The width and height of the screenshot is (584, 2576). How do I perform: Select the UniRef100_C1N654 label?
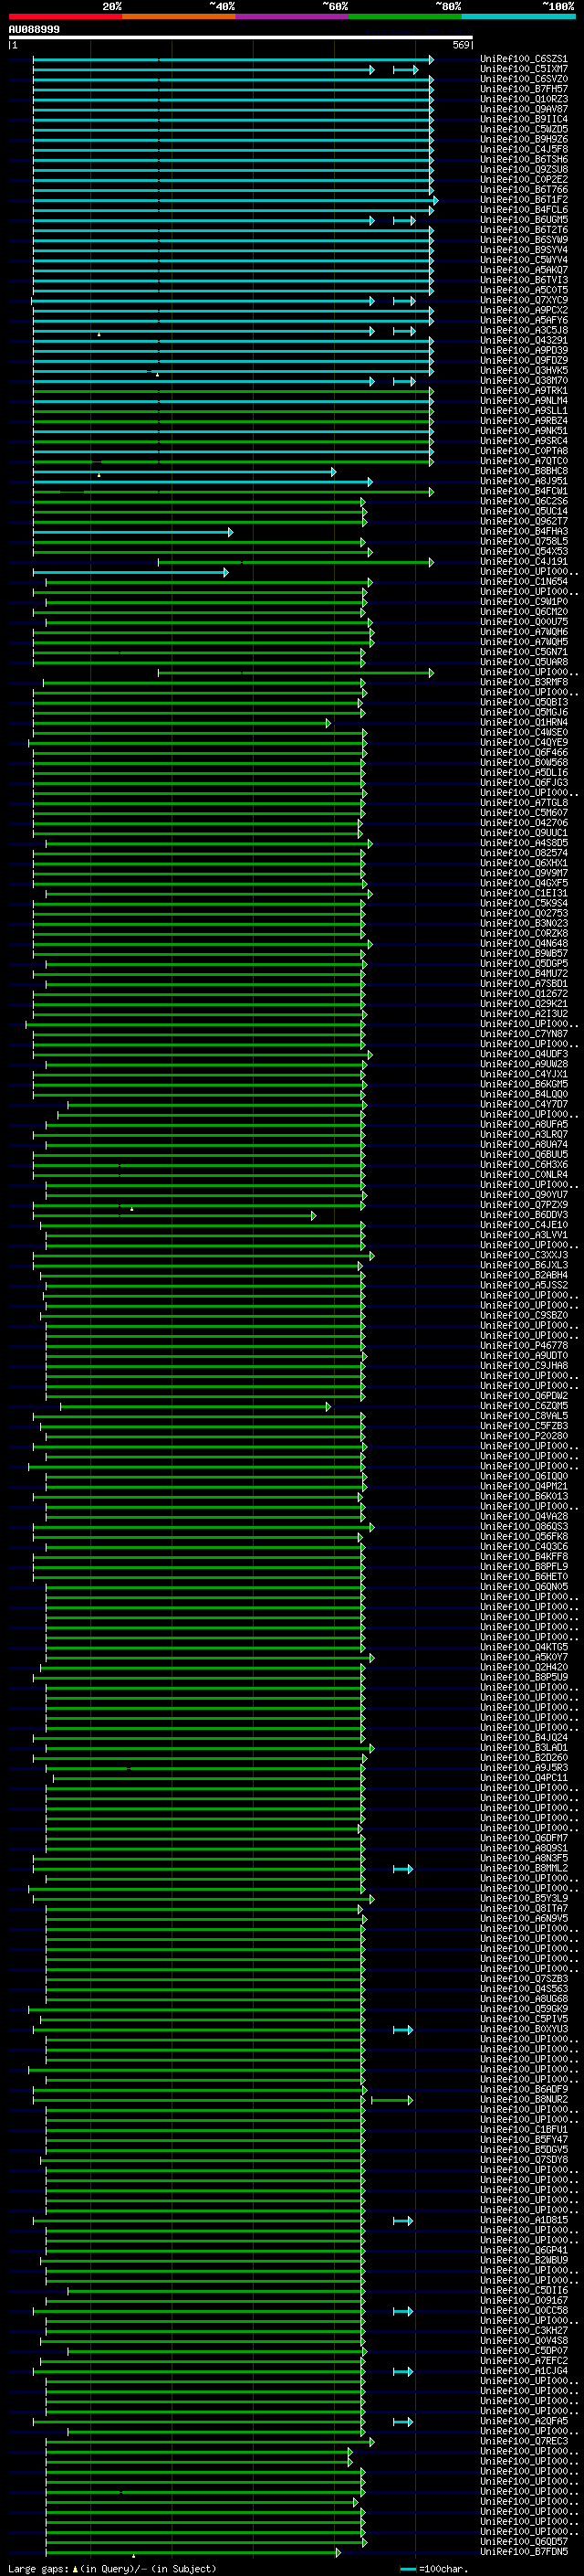click(x=524, y=581)
